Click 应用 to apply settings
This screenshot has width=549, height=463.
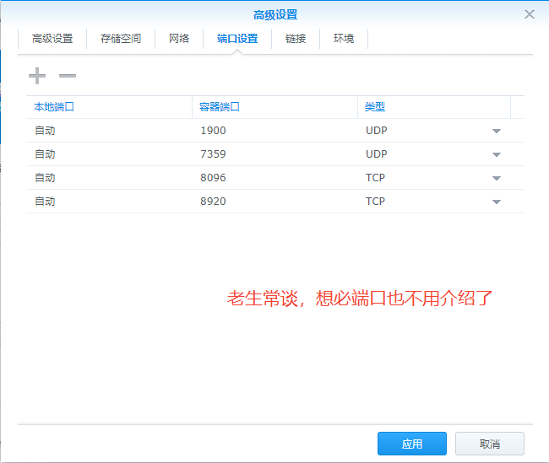412,444
